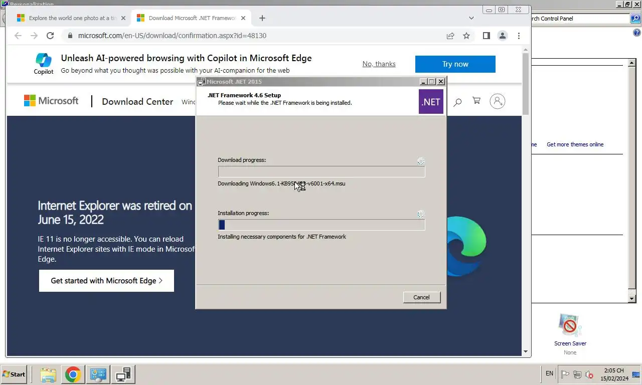Click the Installation progress bar
642x385 pixels.
point(321,225)
